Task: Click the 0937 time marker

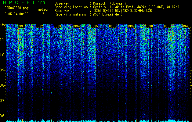Action: (x=131, y=26)
